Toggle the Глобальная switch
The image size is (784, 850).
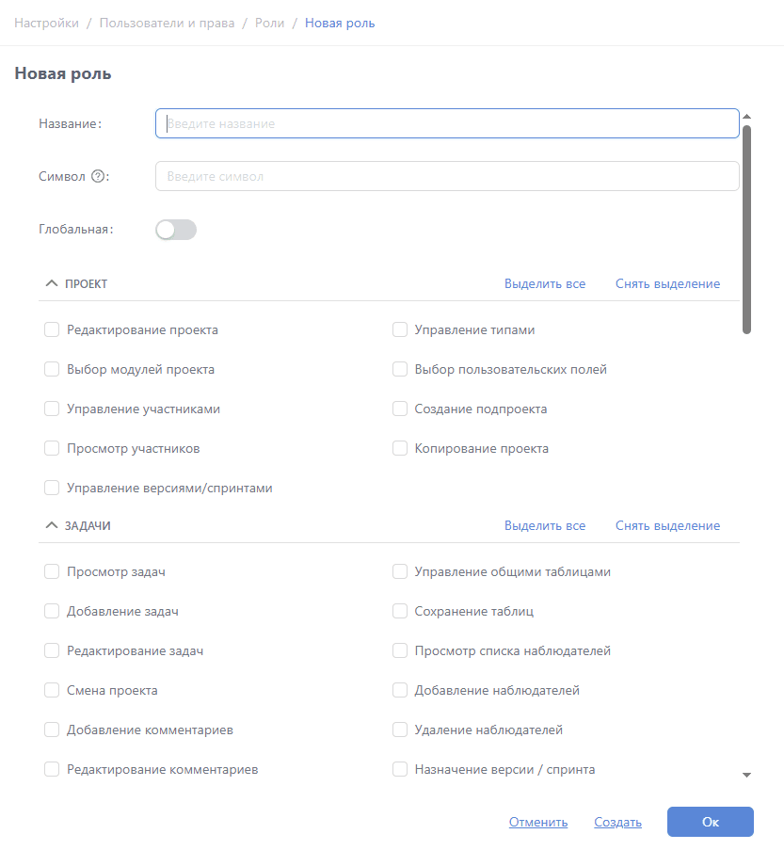176,230
